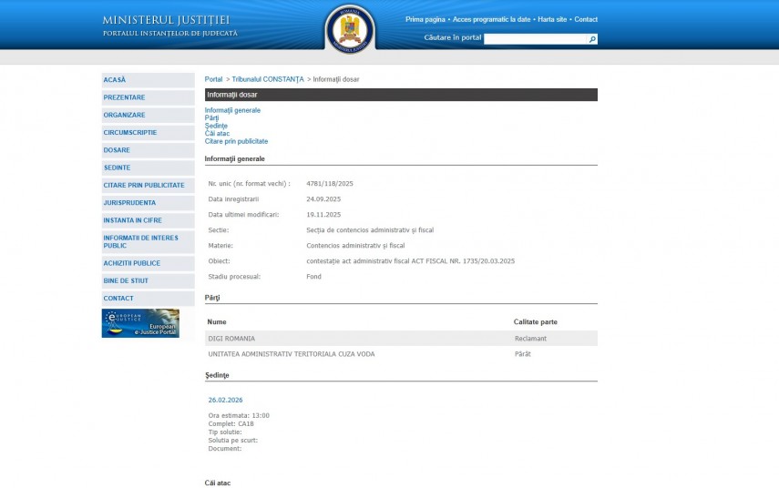Image resolution: width=779 pixels, height=488 pixels.
Task: Open the European e-Justice Portal banner
Action: (x=140, y=323)
